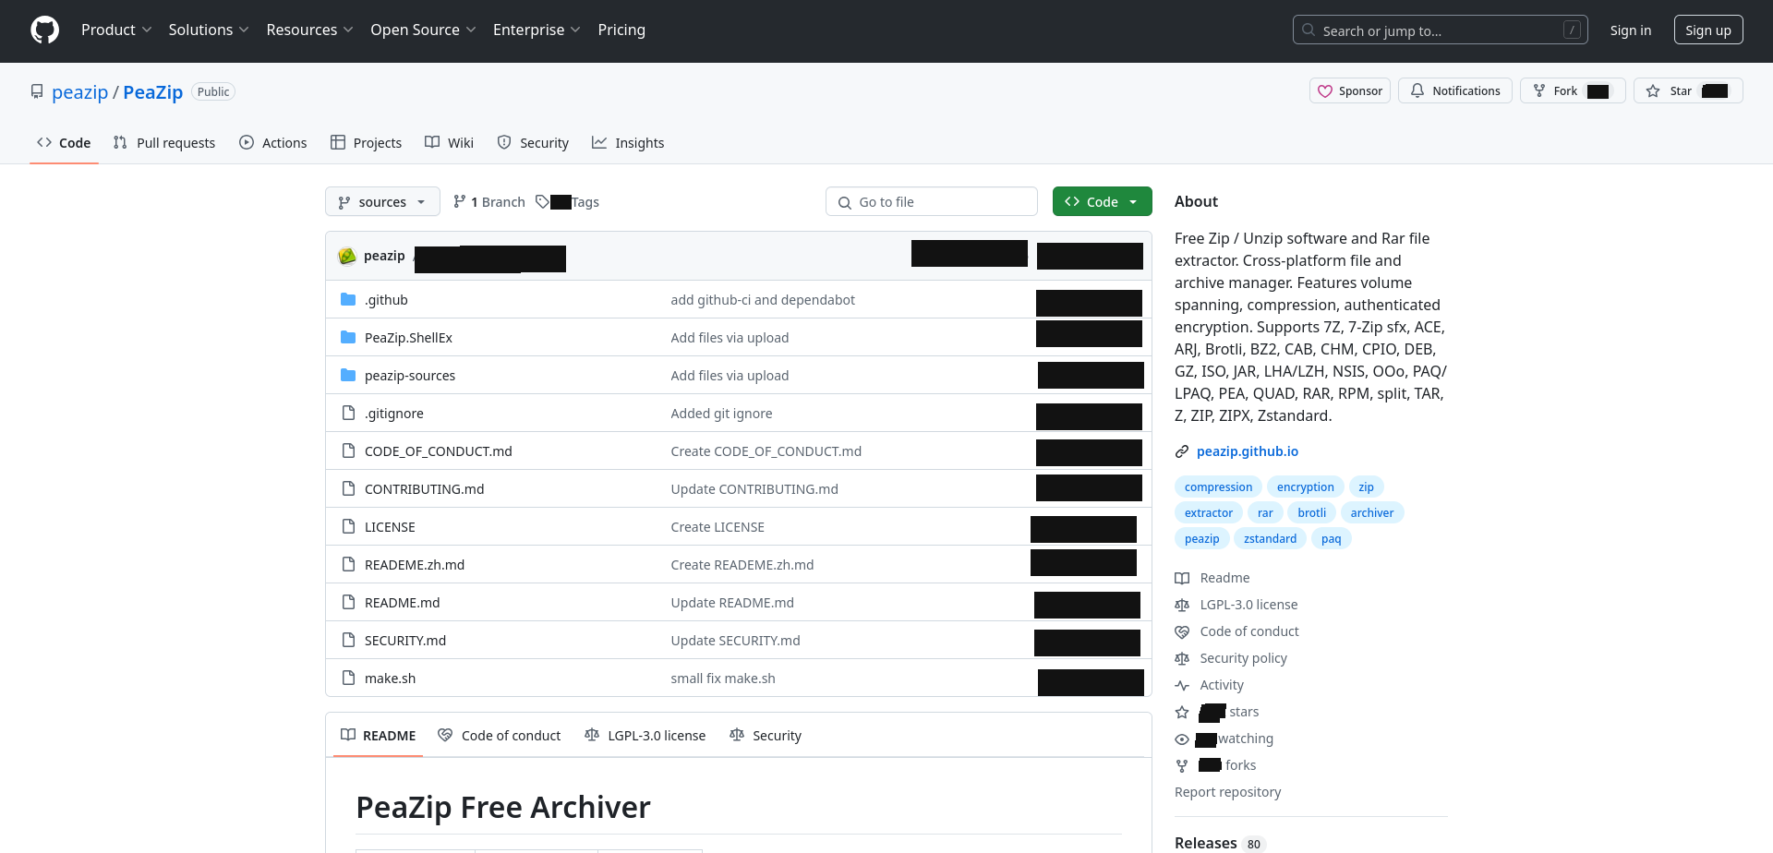1773x853 pixels.
Task: Click the peazip avatar icon
Action: click(x=347, y=256)
